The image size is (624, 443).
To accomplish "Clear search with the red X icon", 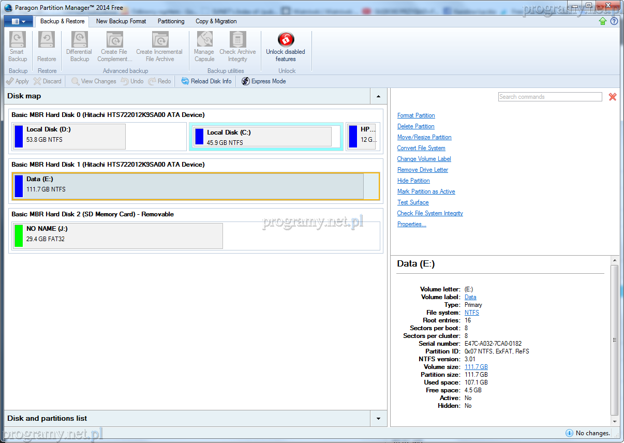I will [613, 97].
